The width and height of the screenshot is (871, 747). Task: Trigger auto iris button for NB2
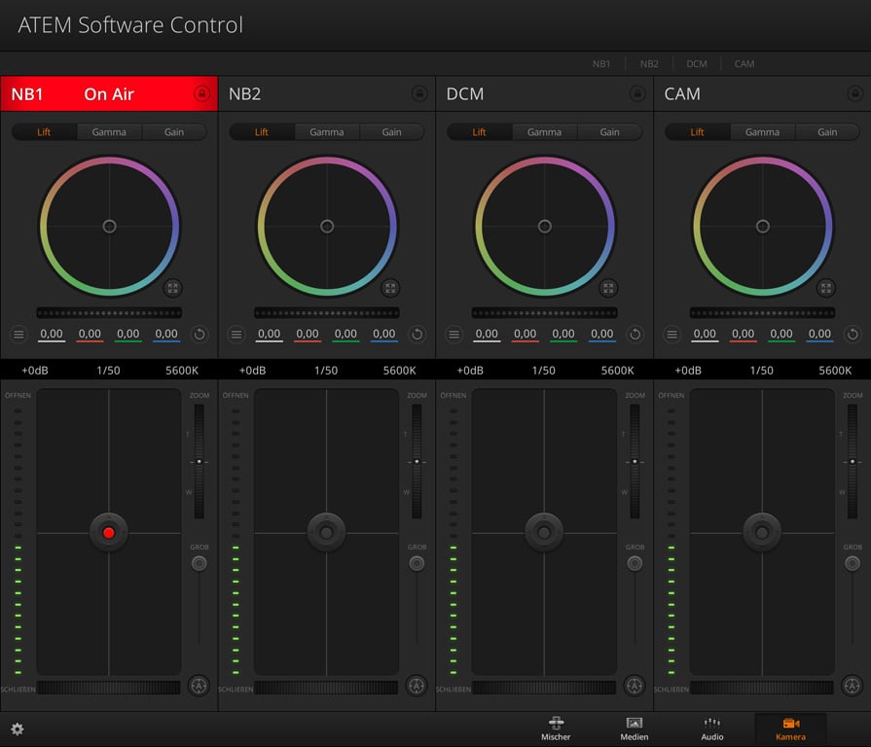[417, 686]
